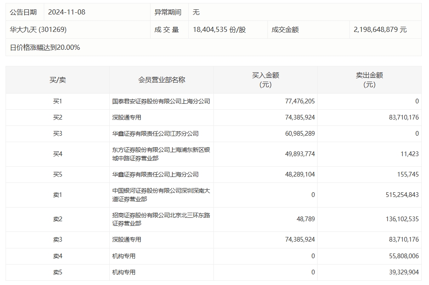Click the 成交金额 label
Image resolution: width=429 pixels, height=285 pixels.
pyautogui.click(x=285, y=30)
